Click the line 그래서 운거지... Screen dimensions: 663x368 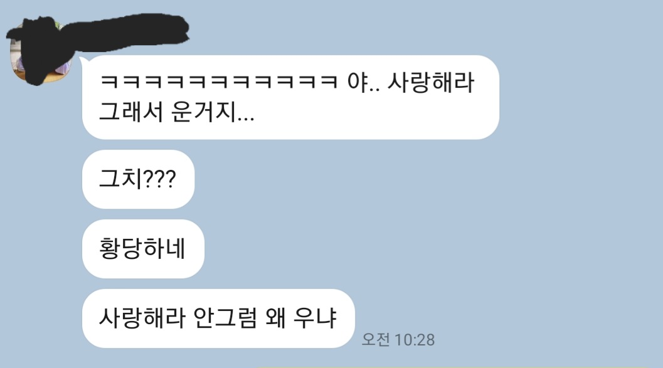[x=176, y=112]
